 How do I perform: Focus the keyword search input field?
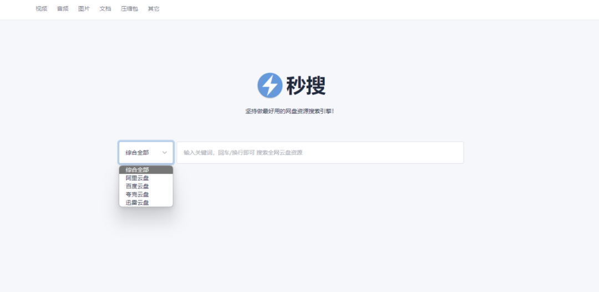(x=320, y=153)
